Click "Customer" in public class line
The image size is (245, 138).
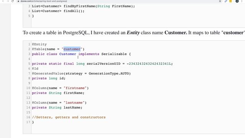click(67, 54)
